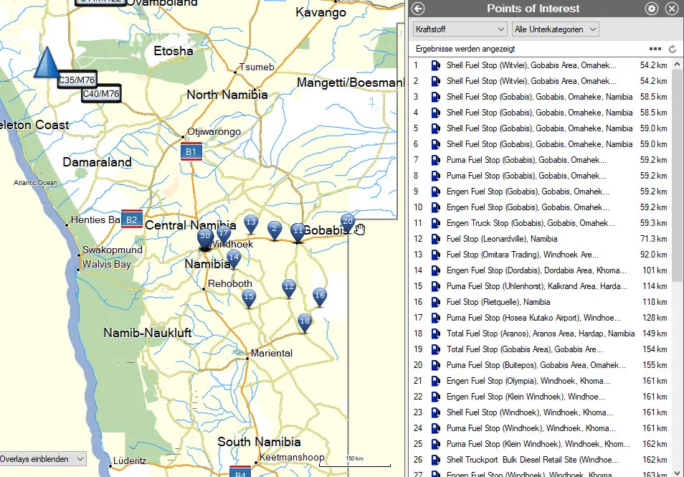Select Shell Truckport Bulk Diesel Retail Site

click(x=541, y=460)
